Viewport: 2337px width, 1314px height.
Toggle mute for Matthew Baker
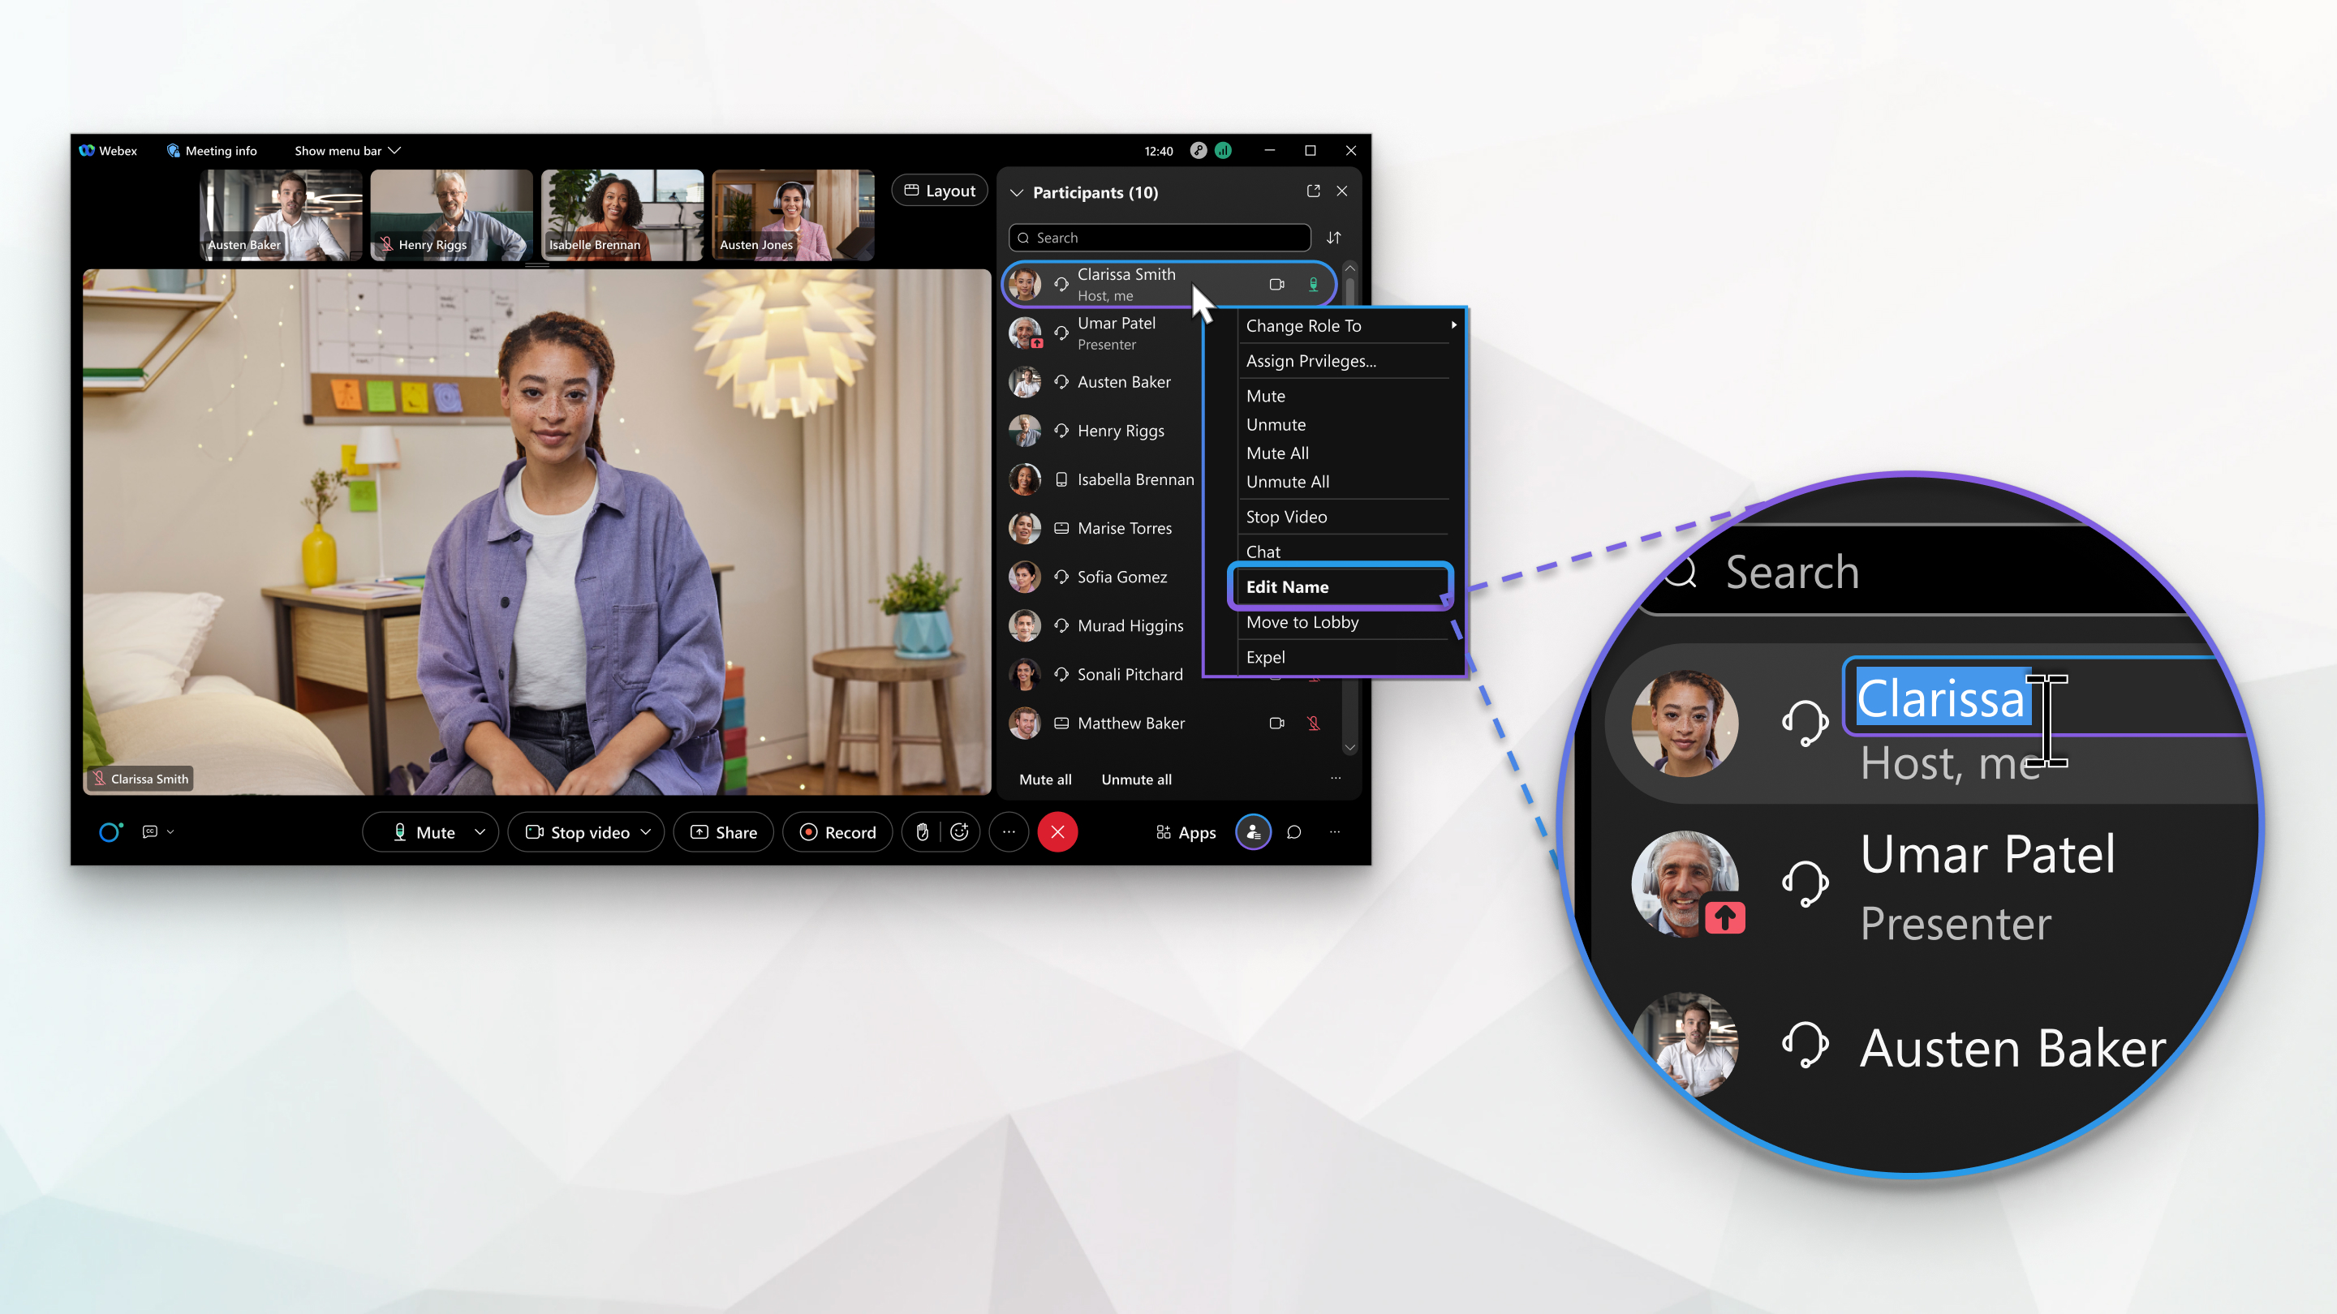1315,722
